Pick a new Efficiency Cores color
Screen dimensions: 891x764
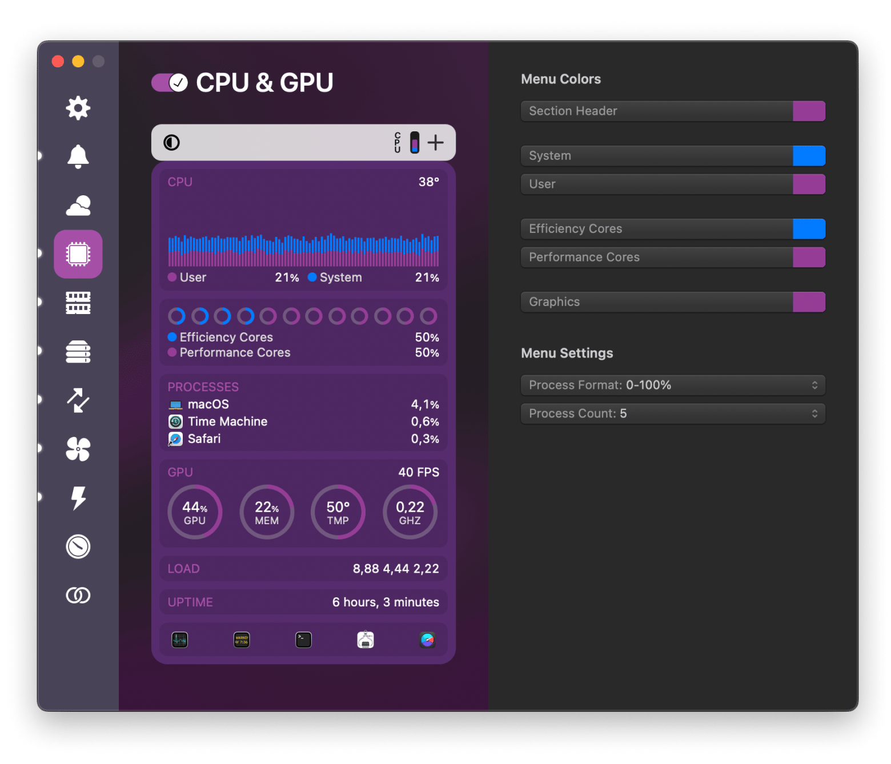point(809,229)
